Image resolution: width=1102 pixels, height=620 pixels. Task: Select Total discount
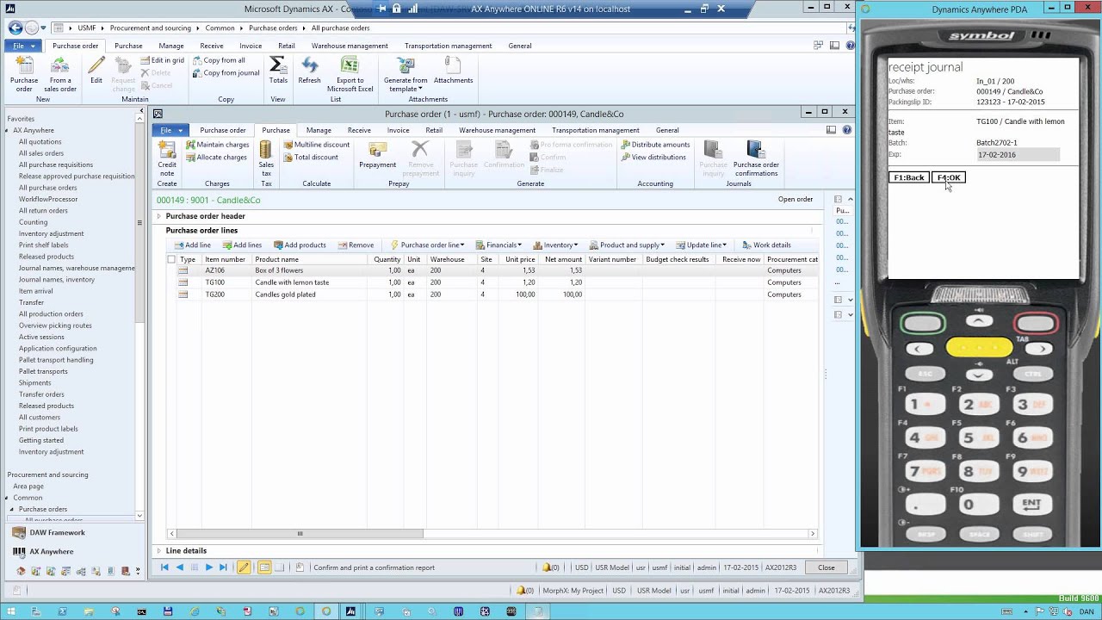(x=311, y=157)
